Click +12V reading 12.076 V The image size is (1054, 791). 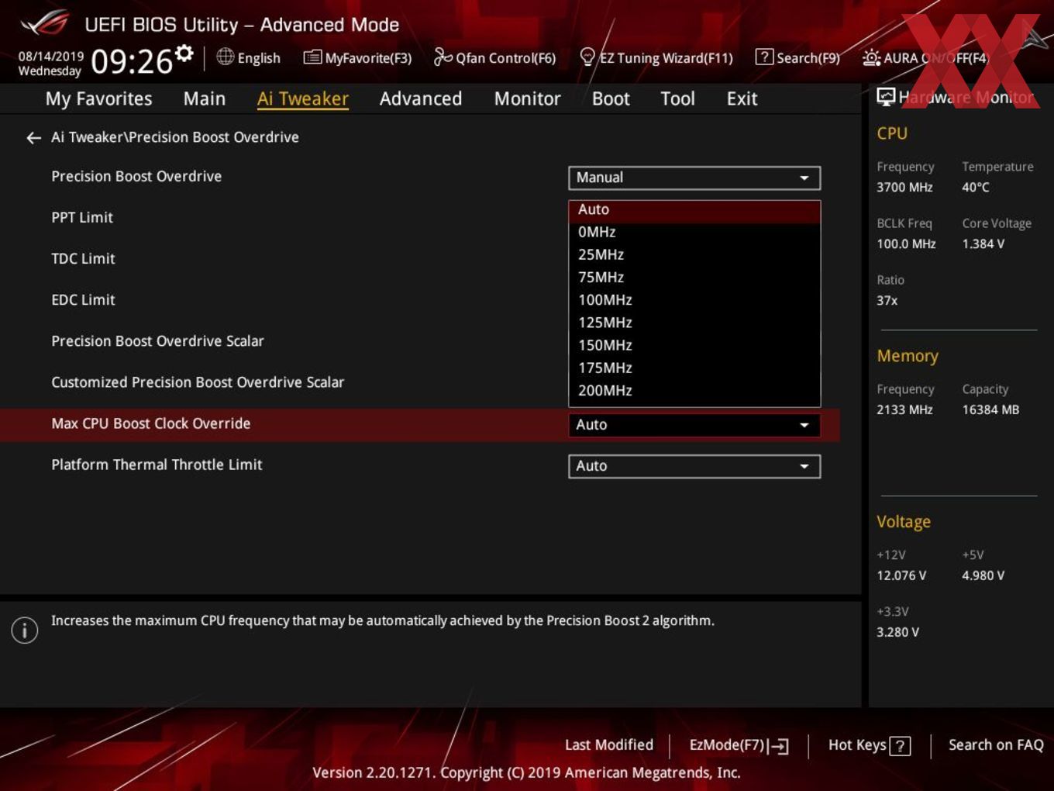[x=901, y=575]
